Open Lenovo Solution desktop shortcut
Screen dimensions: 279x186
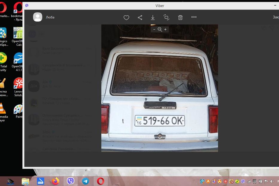point(18,87)
